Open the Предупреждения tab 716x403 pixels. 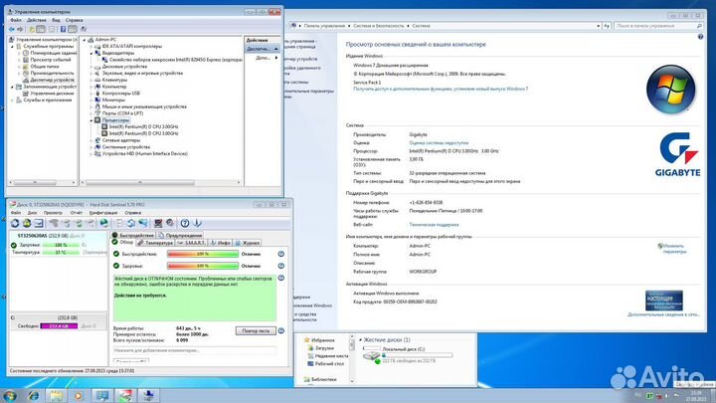[180, 235]
